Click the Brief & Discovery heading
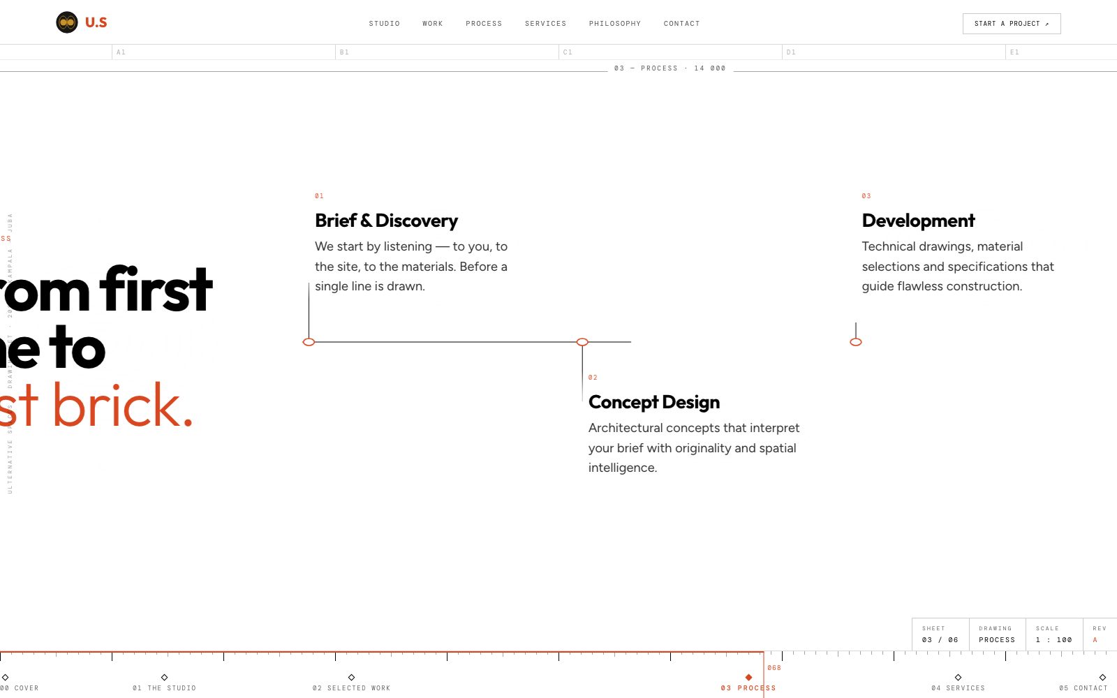Viewport: 1117px width, 698px height. [x=386, y=221]
